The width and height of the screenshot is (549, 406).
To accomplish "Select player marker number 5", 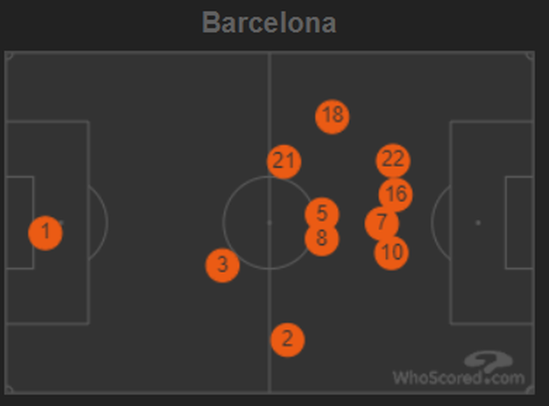I will (x=322, y=214).
